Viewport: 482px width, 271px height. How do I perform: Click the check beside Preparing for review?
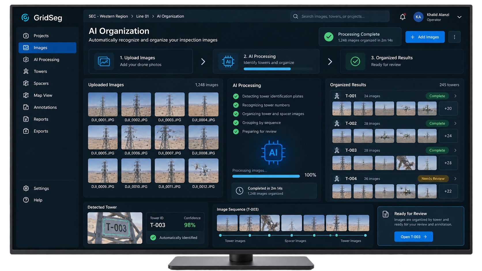[236, 131]
